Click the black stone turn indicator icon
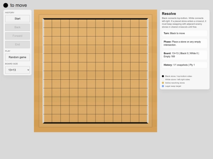This screenshot has height=159, width=213. pyautogui.click(x=6, y=5)
